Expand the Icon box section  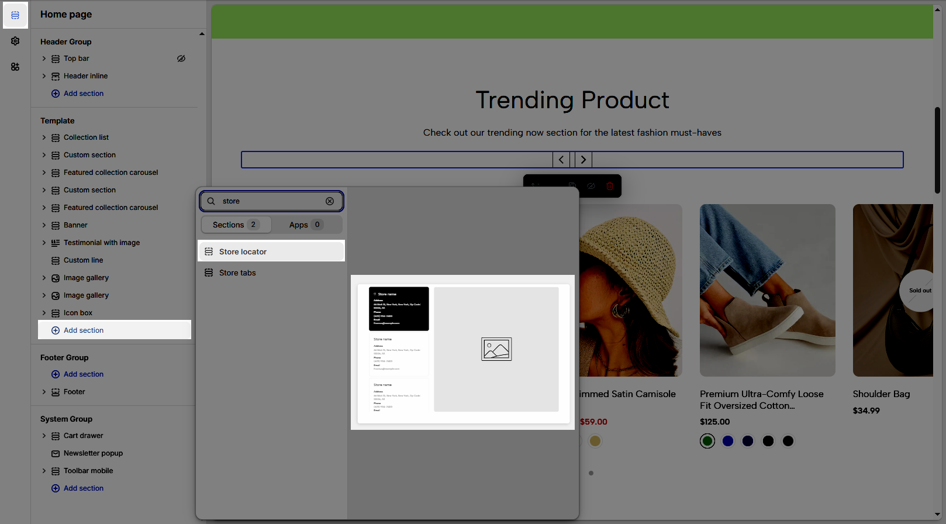pyautogui.click(x=44, y=313)
